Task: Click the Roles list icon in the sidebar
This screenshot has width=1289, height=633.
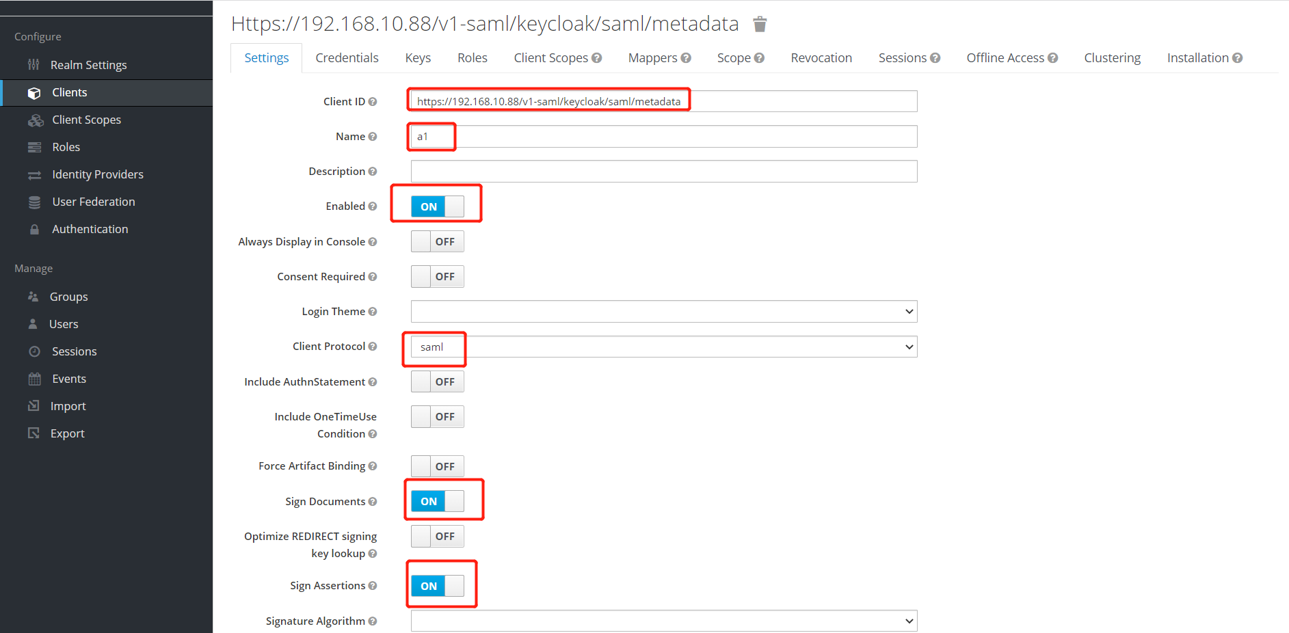Action: (x=34, y=147)
